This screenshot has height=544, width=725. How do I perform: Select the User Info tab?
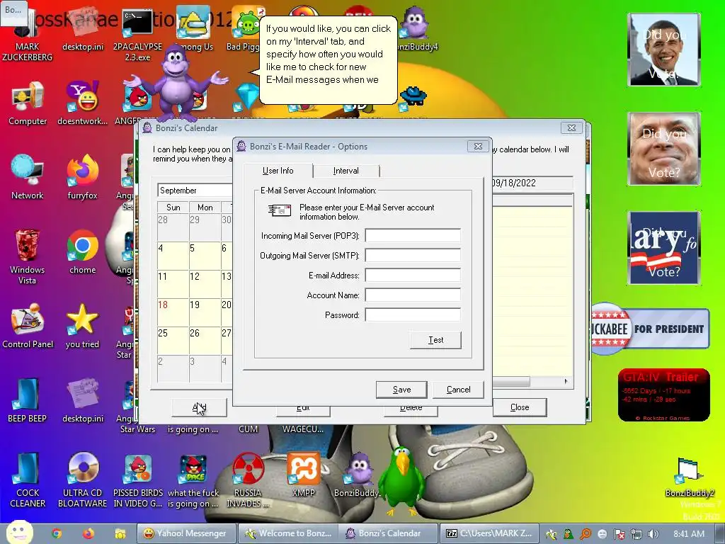278,171
